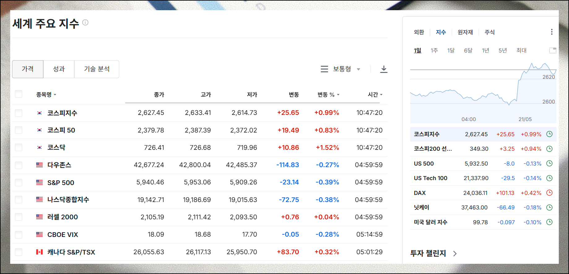This screenshot has height=274, width=569.
Task: Set chart range to 1달
Action: tap(451, 50)
